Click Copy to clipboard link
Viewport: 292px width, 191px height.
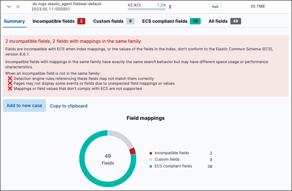click(x=68, y=106)
